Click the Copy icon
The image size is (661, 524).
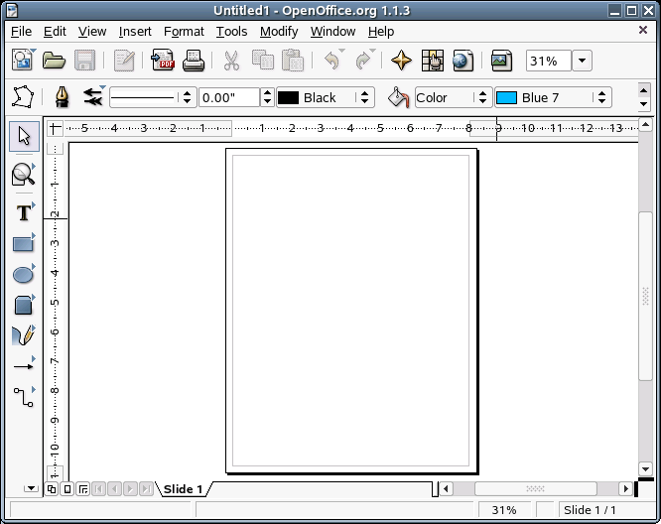coord(263,61)
